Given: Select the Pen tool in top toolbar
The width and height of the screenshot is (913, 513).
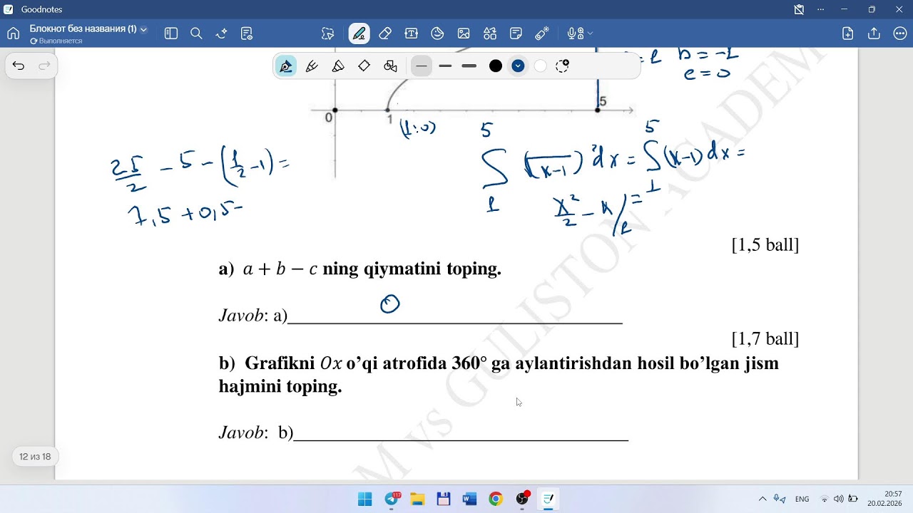Looking at the screenshot, I should point(359,33).
